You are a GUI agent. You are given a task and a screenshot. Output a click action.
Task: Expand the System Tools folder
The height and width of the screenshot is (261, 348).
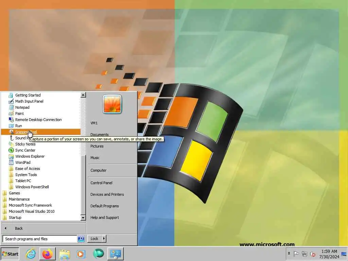point(26,175)
